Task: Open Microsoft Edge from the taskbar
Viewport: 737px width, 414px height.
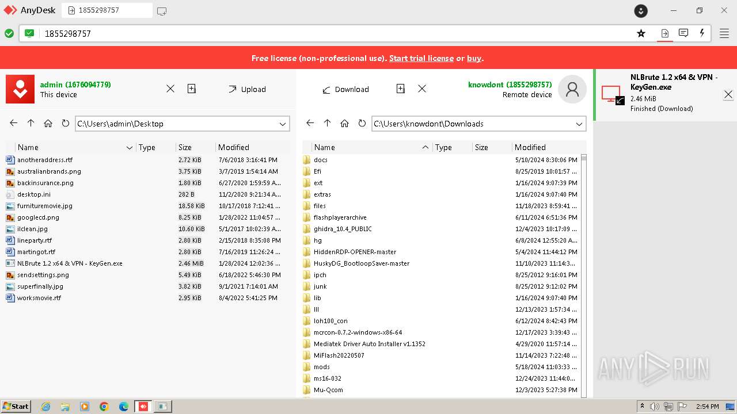Action: (124, 407)
